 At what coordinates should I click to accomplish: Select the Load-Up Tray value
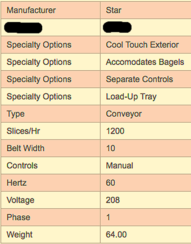pos(131,97)
